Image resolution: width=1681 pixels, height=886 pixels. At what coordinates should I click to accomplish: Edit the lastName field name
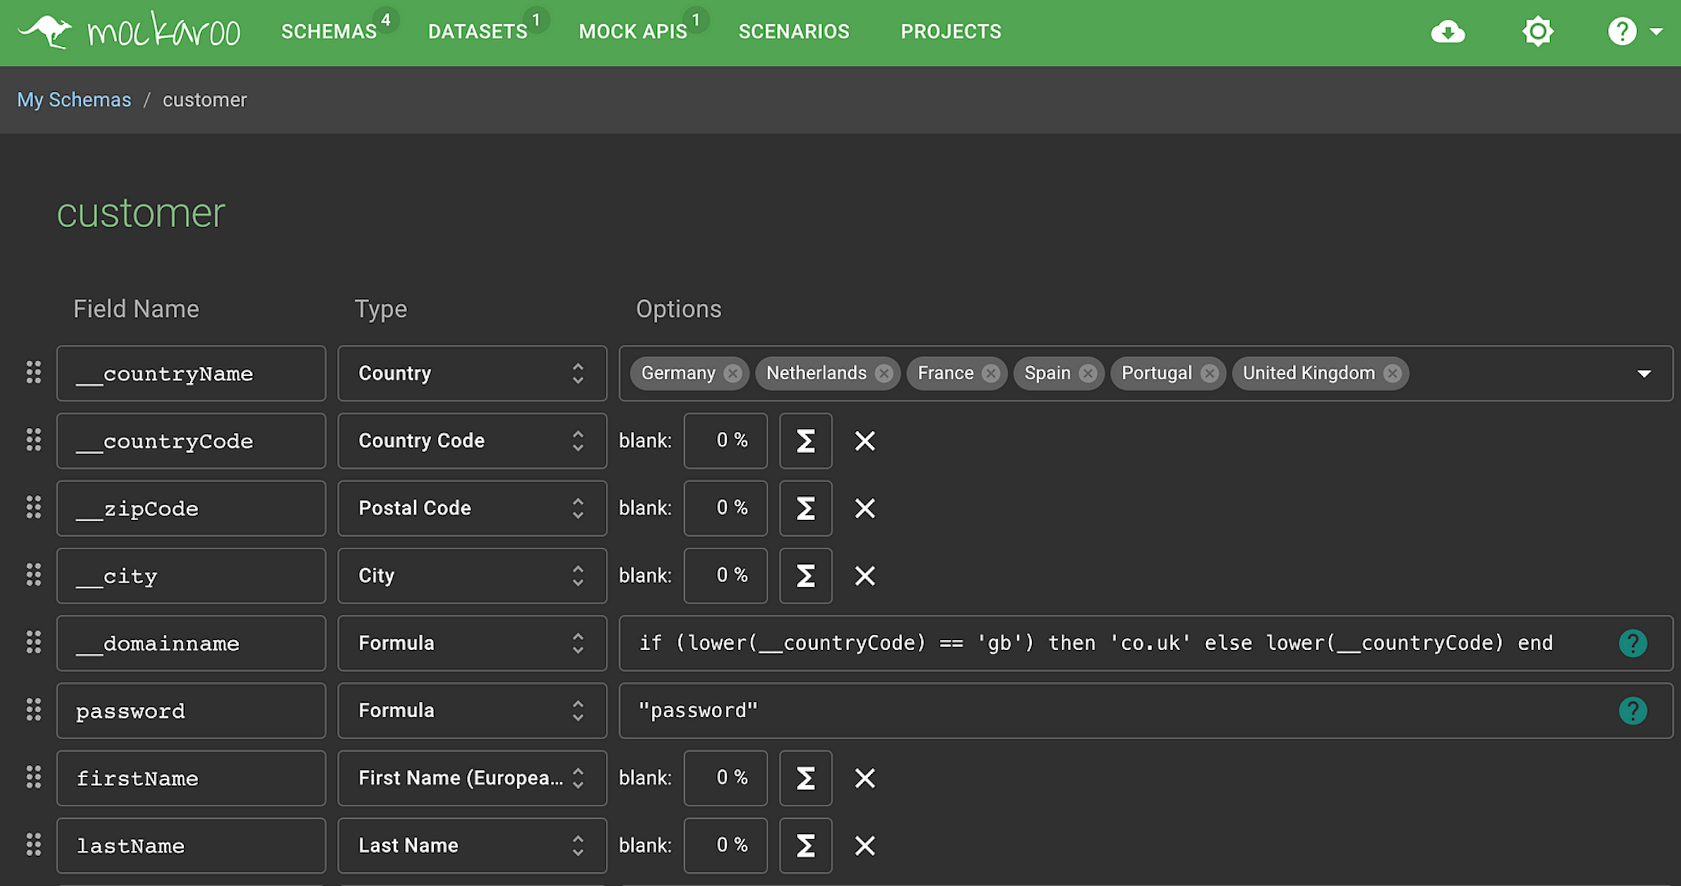pyautogui.click(x=191, y=845)
